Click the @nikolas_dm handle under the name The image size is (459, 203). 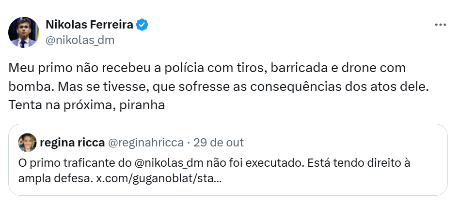(x=79, y=40)
